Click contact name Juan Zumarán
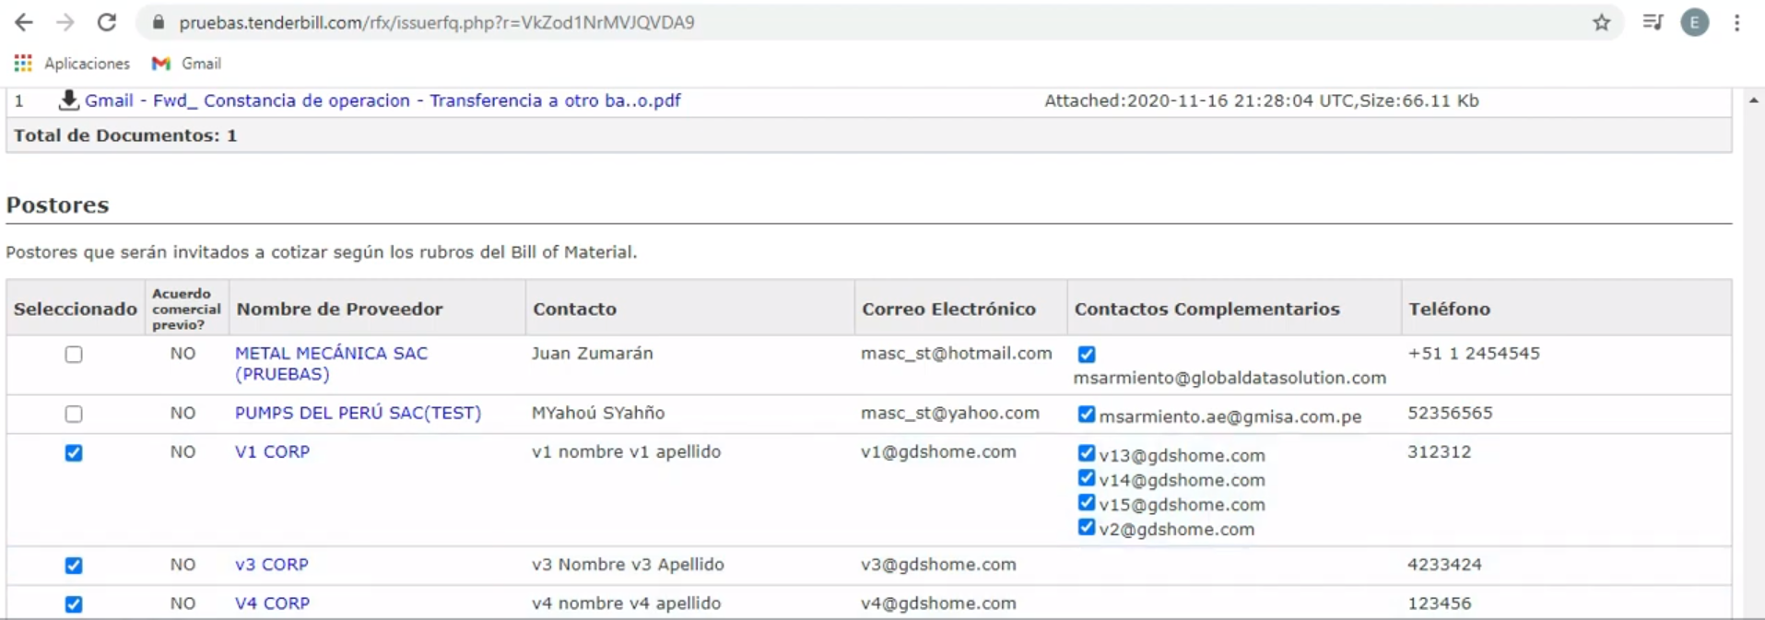 [x=592, y=353]
